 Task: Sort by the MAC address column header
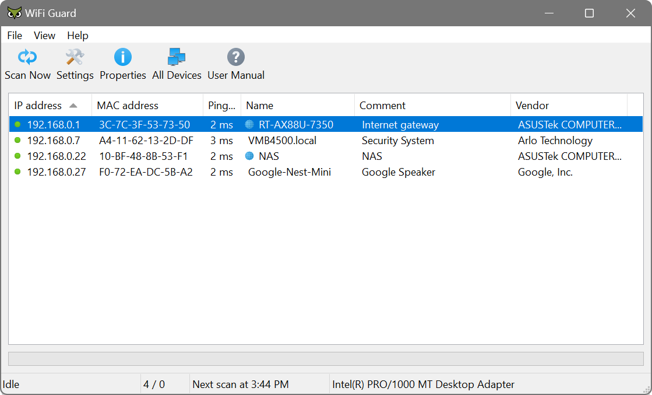tap(147, 105)
